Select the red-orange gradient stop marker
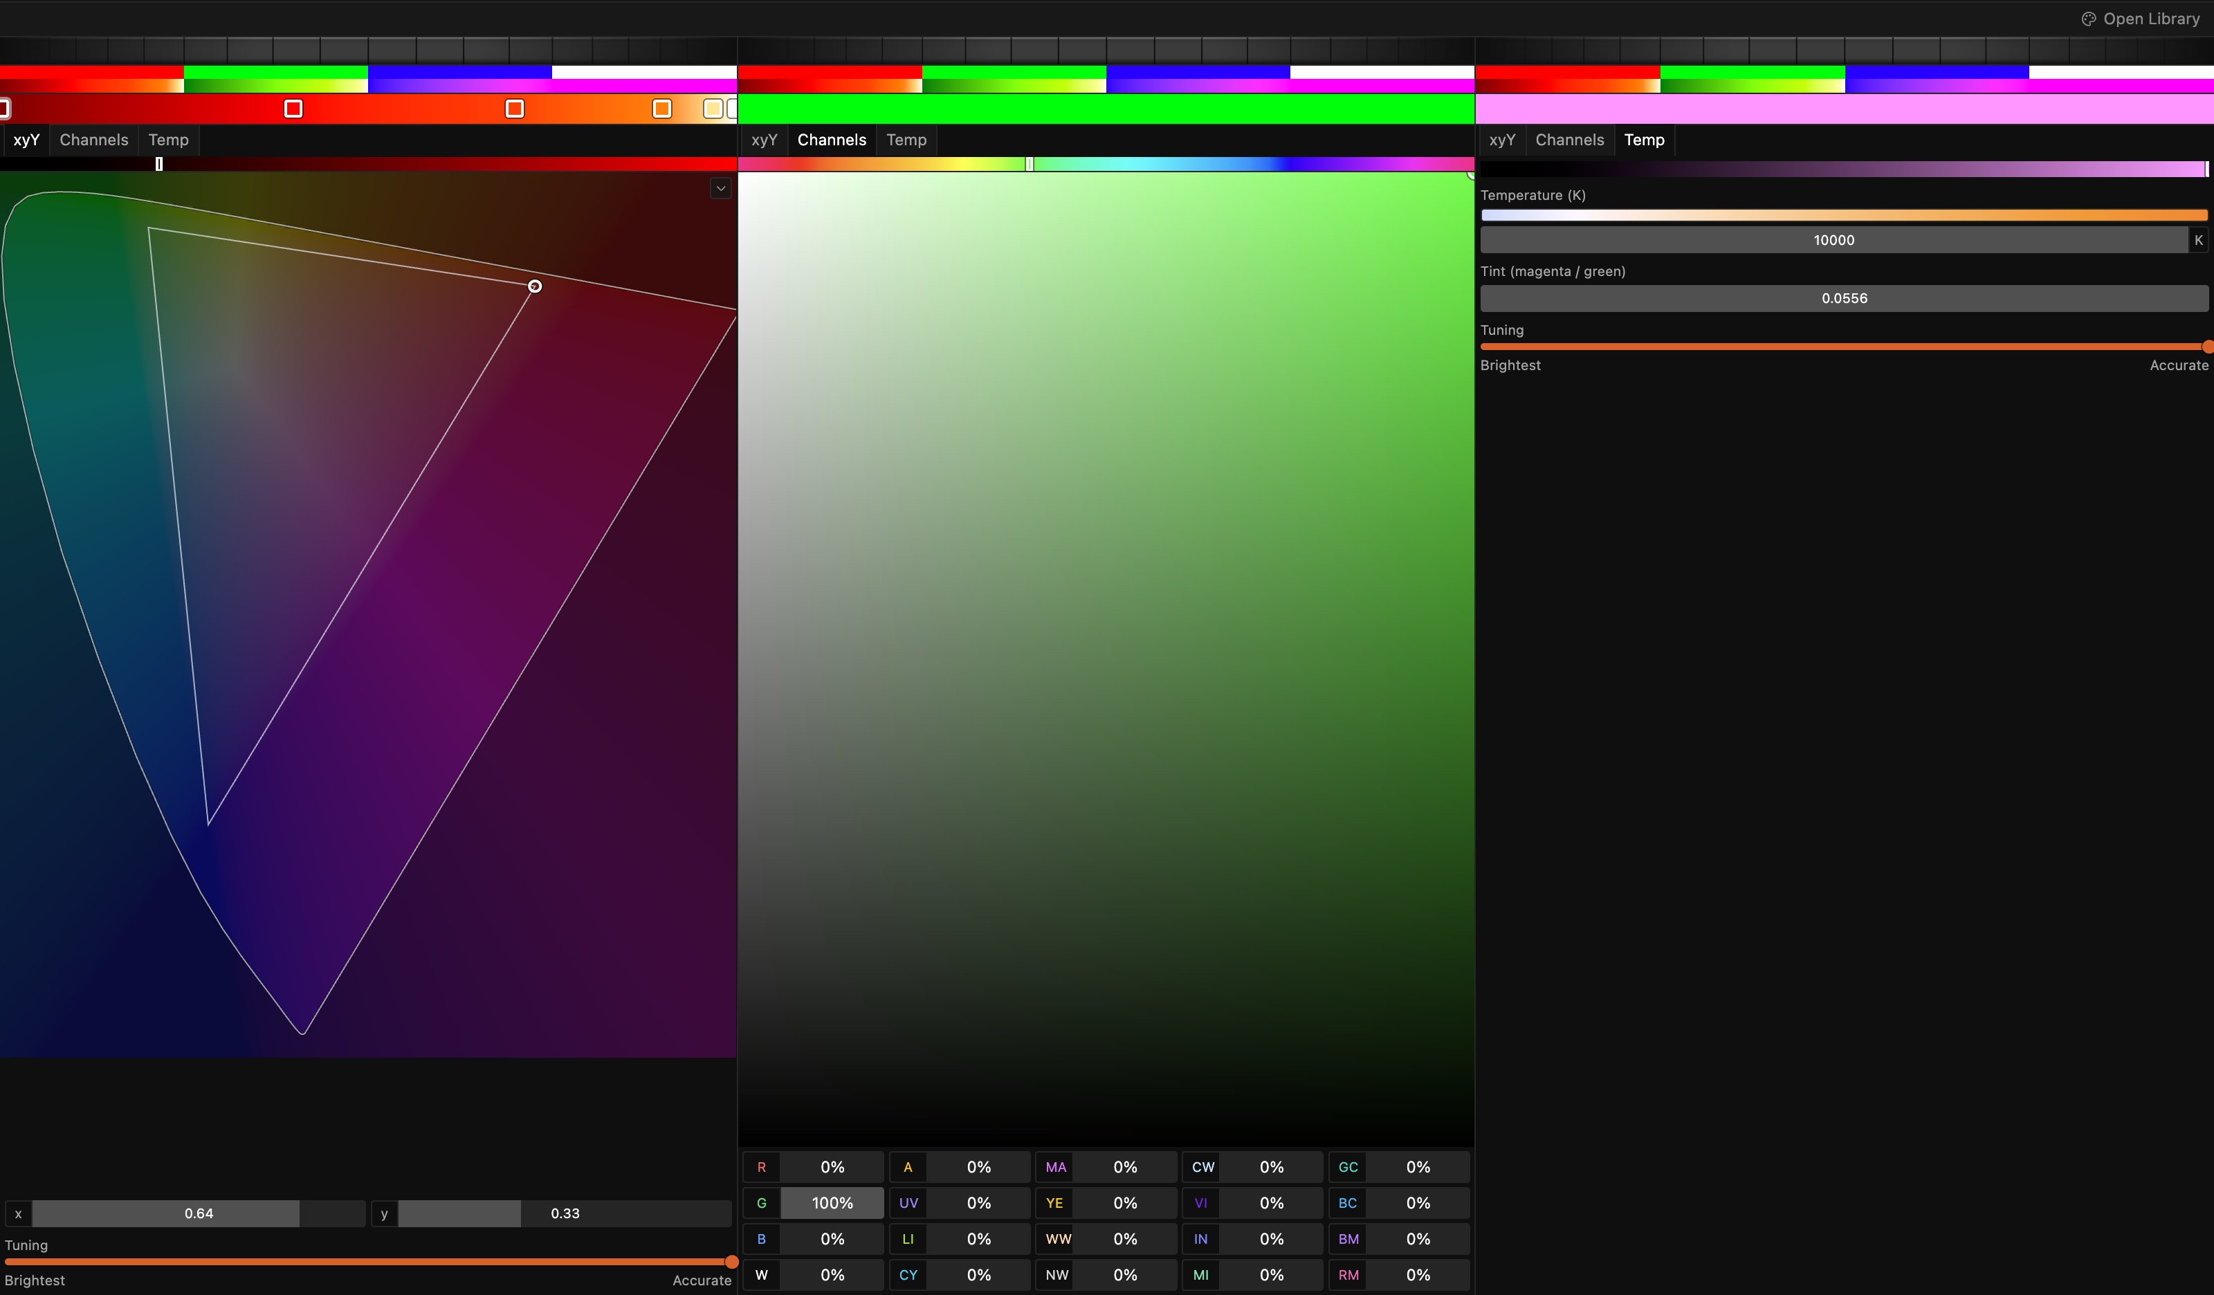Screen dimensions: 2214x1295 click(515, 109)
